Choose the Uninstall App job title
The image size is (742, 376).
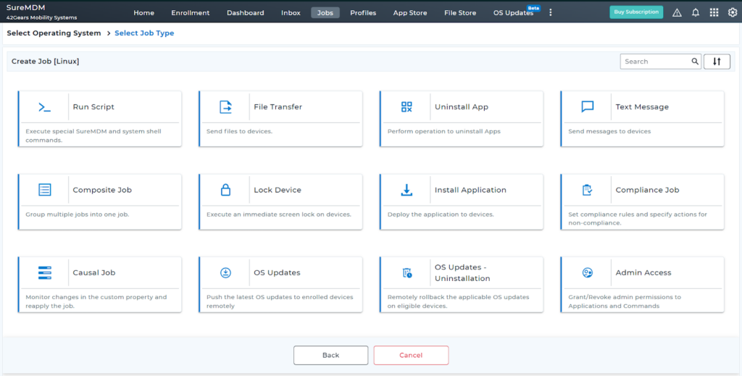pos(462,107)
